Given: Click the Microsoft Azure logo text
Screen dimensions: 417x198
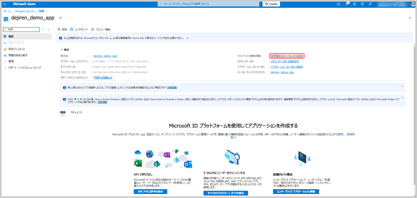Looking at the screenshot, I should click(24, 4).
